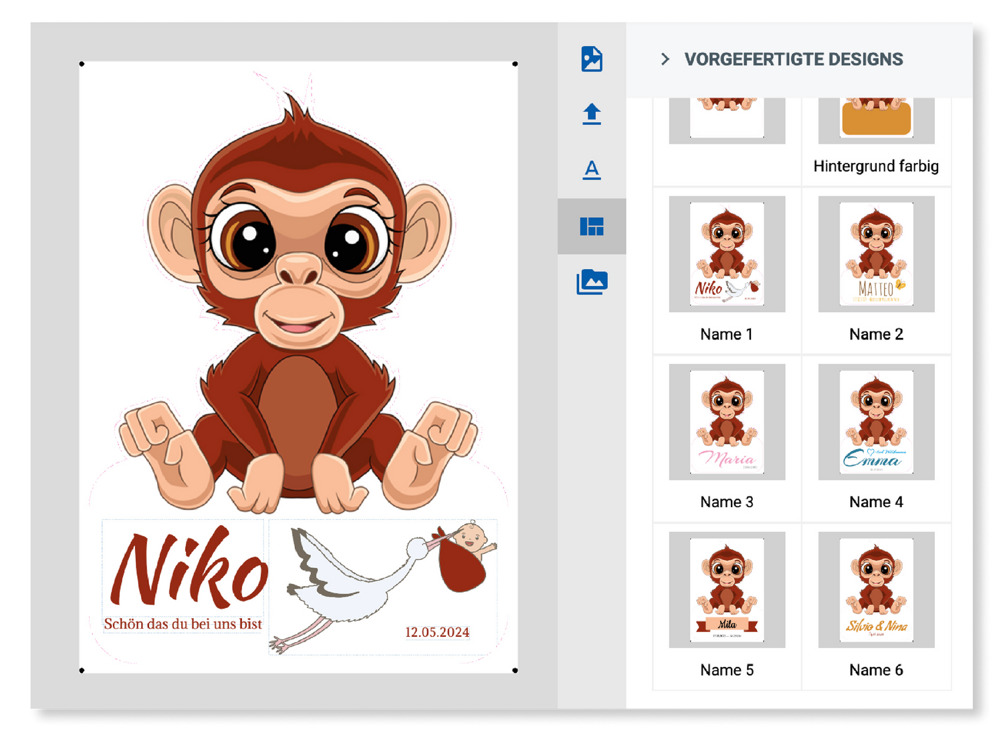Choose the Name 2 Matteo design
Viewport: 1003px width, 731px height.
click(876, 255)
